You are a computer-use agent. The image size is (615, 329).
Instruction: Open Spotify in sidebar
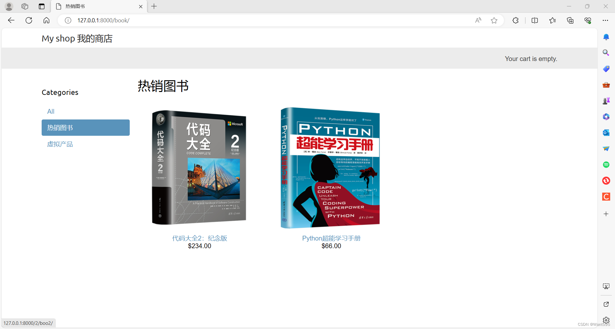[606, 164]
